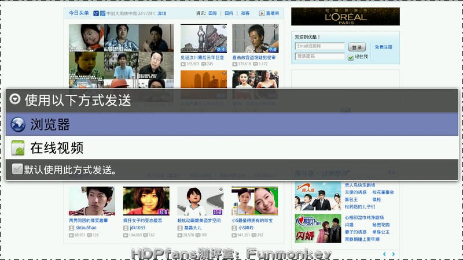Toggle the 记住我 remember-me checkbox

[351, 57]
